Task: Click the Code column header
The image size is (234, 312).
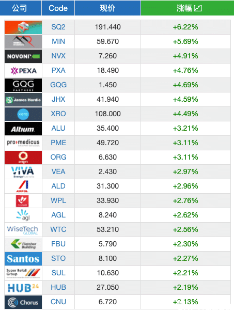Action: [58, 8]
